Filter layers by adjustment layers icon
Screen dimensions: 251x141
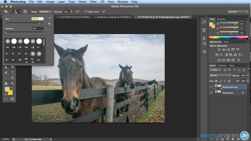coord(229,70)
